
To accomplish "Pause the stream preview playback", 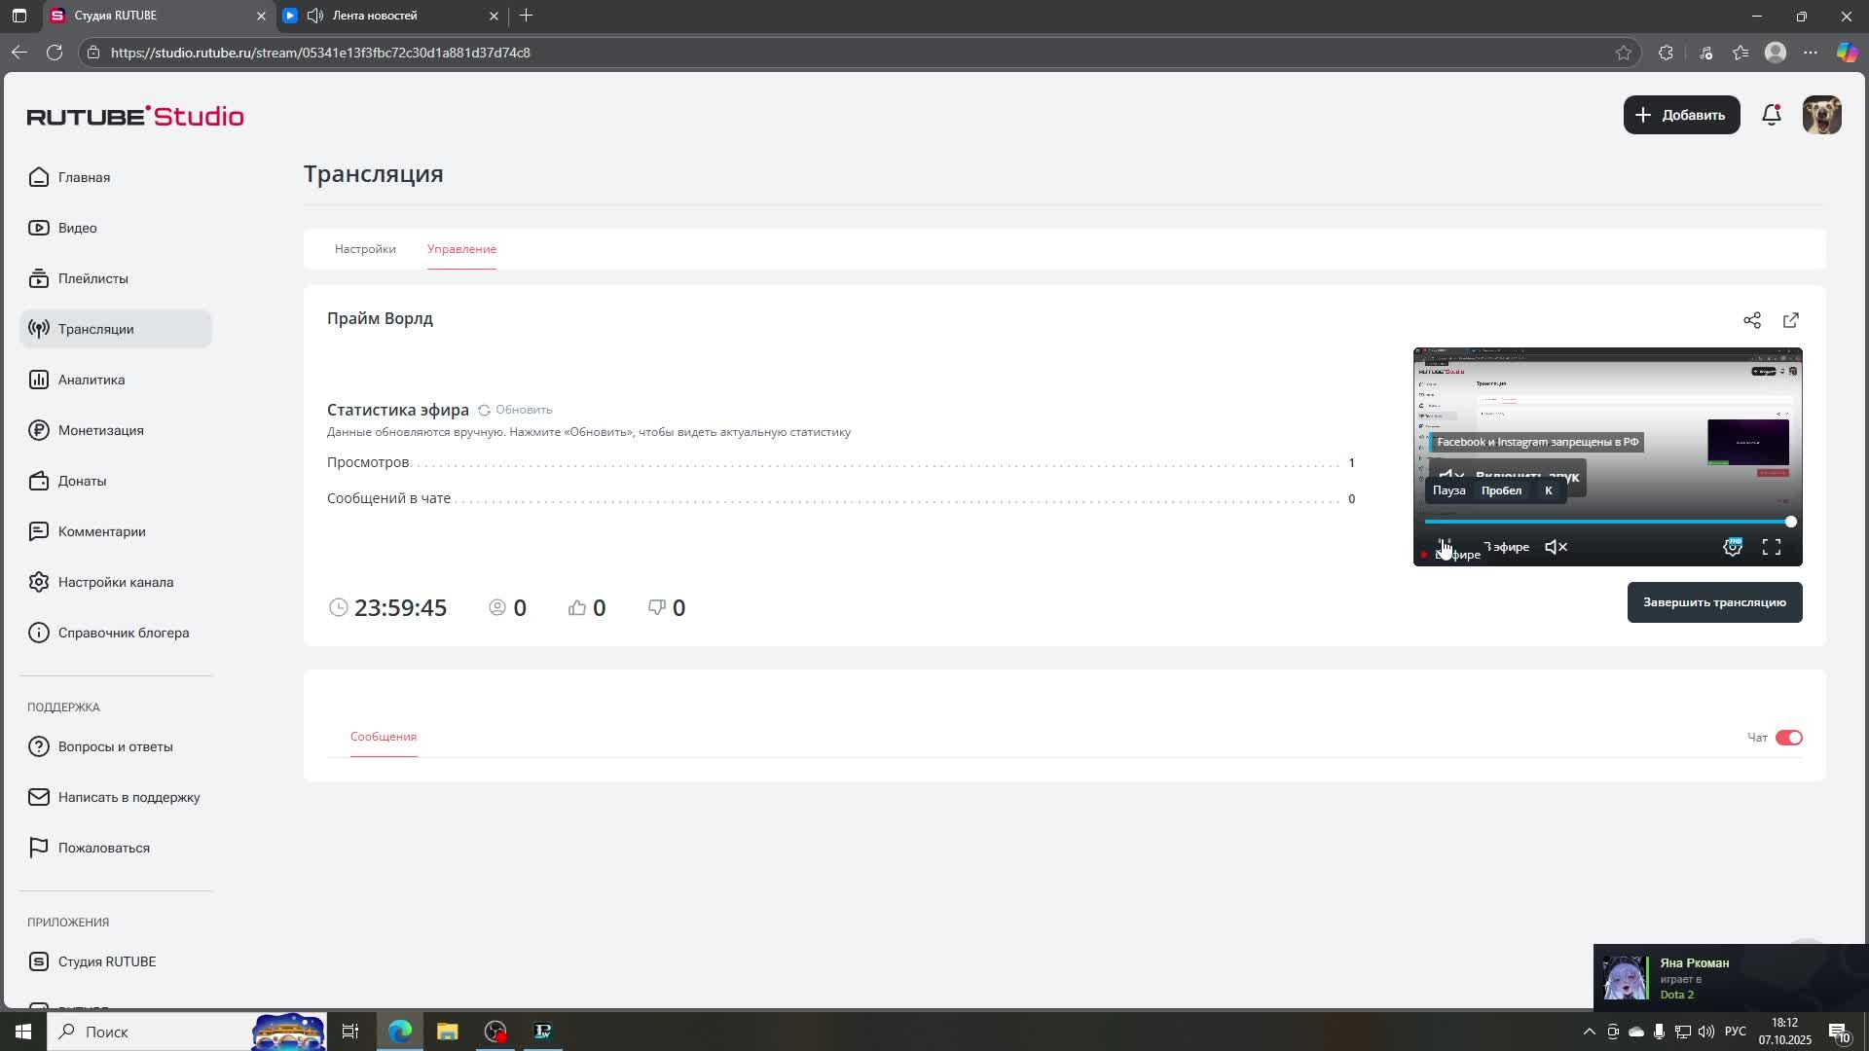I will click(1446, 545).
